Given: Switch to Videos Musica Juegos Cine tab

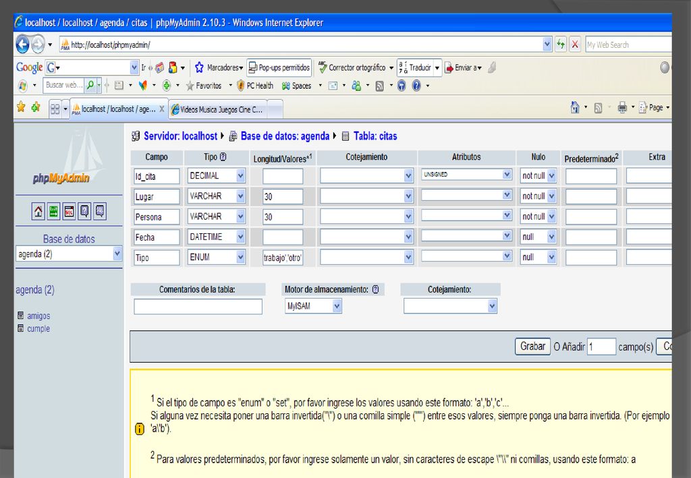Looking at the screenshot, I should coord(218,110).
